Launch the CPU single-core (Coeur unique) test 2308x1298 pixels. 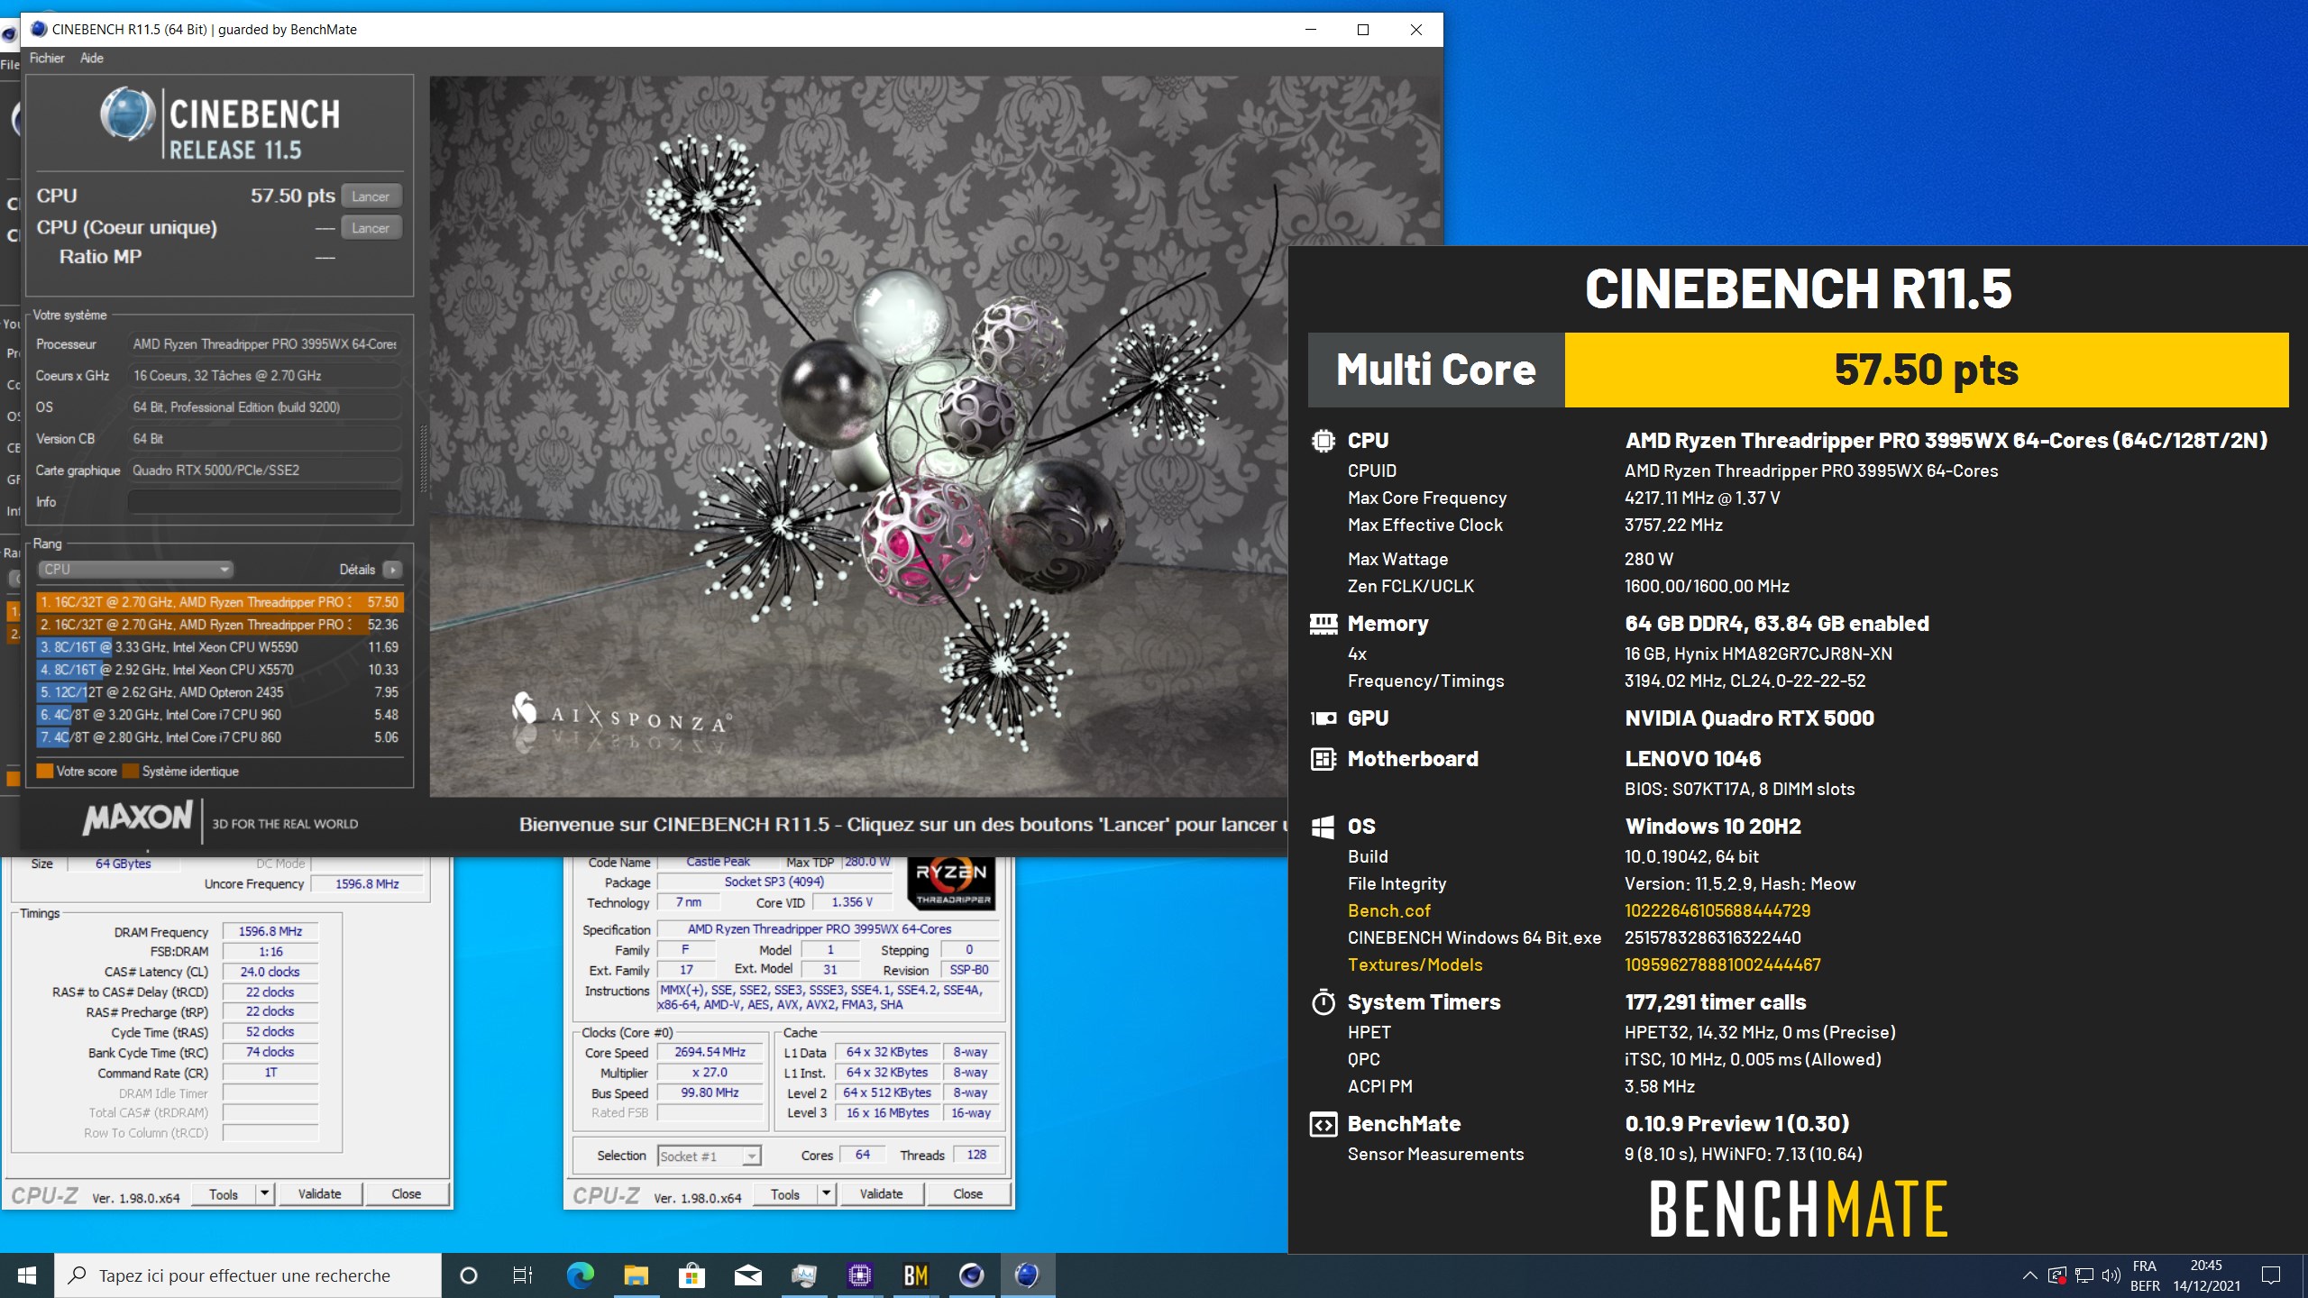point(371,228)
